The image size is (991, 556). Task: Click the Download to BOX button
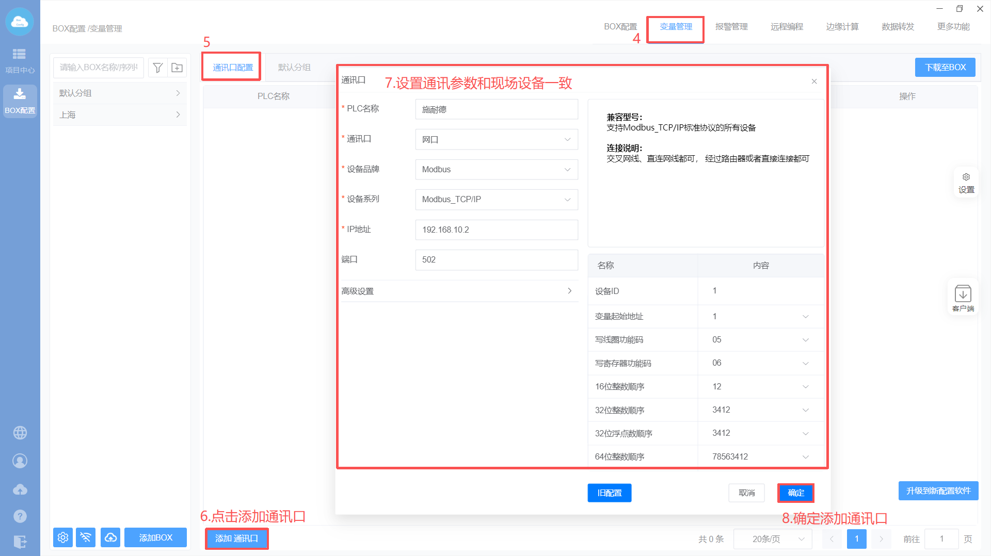[x=945, y=68]
